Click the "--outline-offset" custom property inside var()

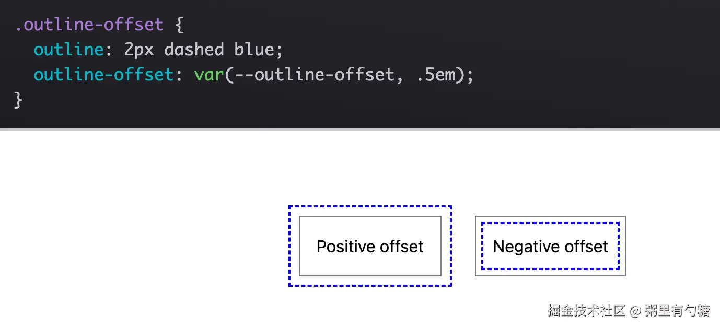pos(309,75)
